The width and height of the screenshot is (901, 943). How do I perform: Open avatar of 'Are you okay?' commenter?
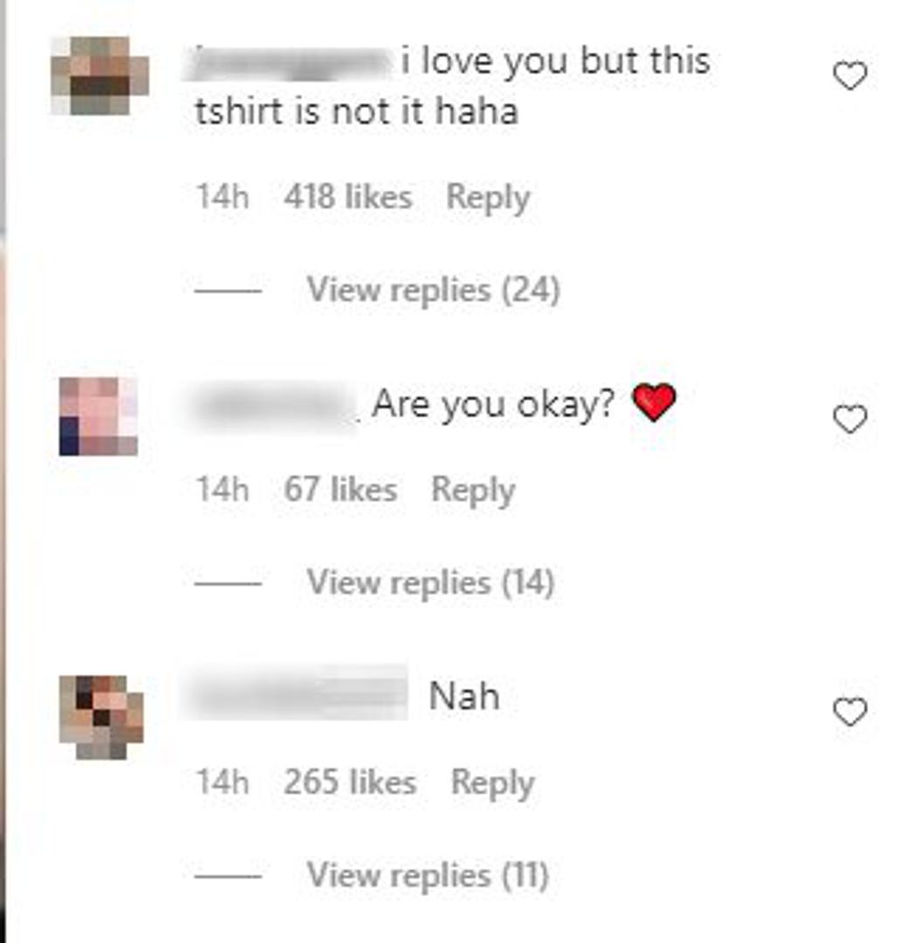[x=99, y=416]
